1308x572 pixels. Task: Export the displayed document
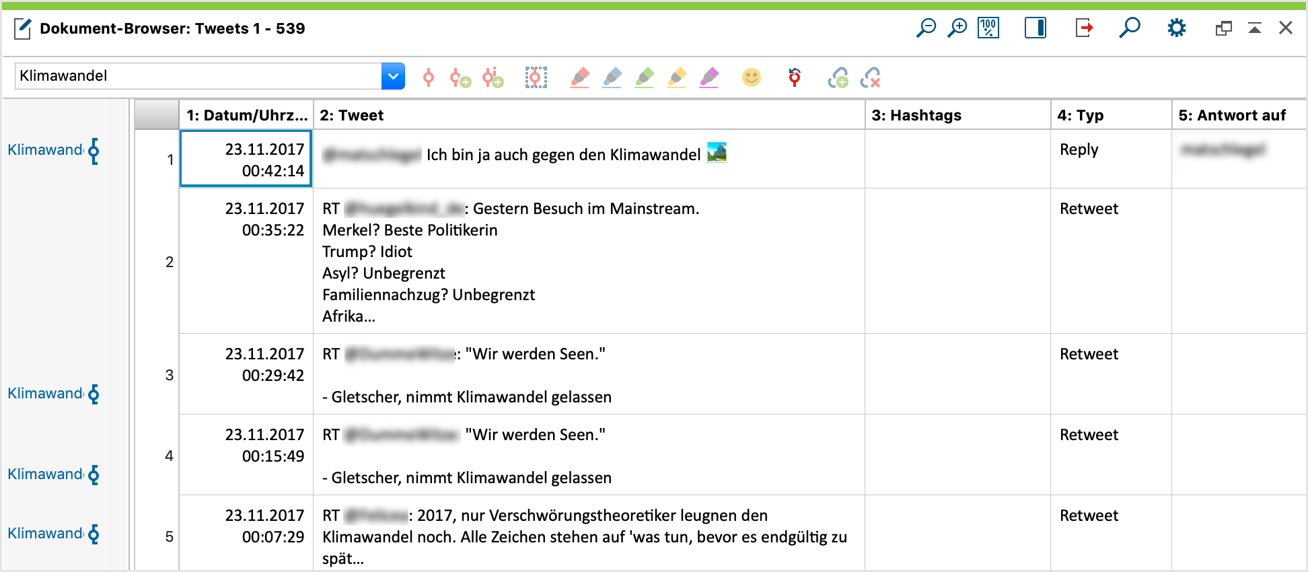point(1084,28)
